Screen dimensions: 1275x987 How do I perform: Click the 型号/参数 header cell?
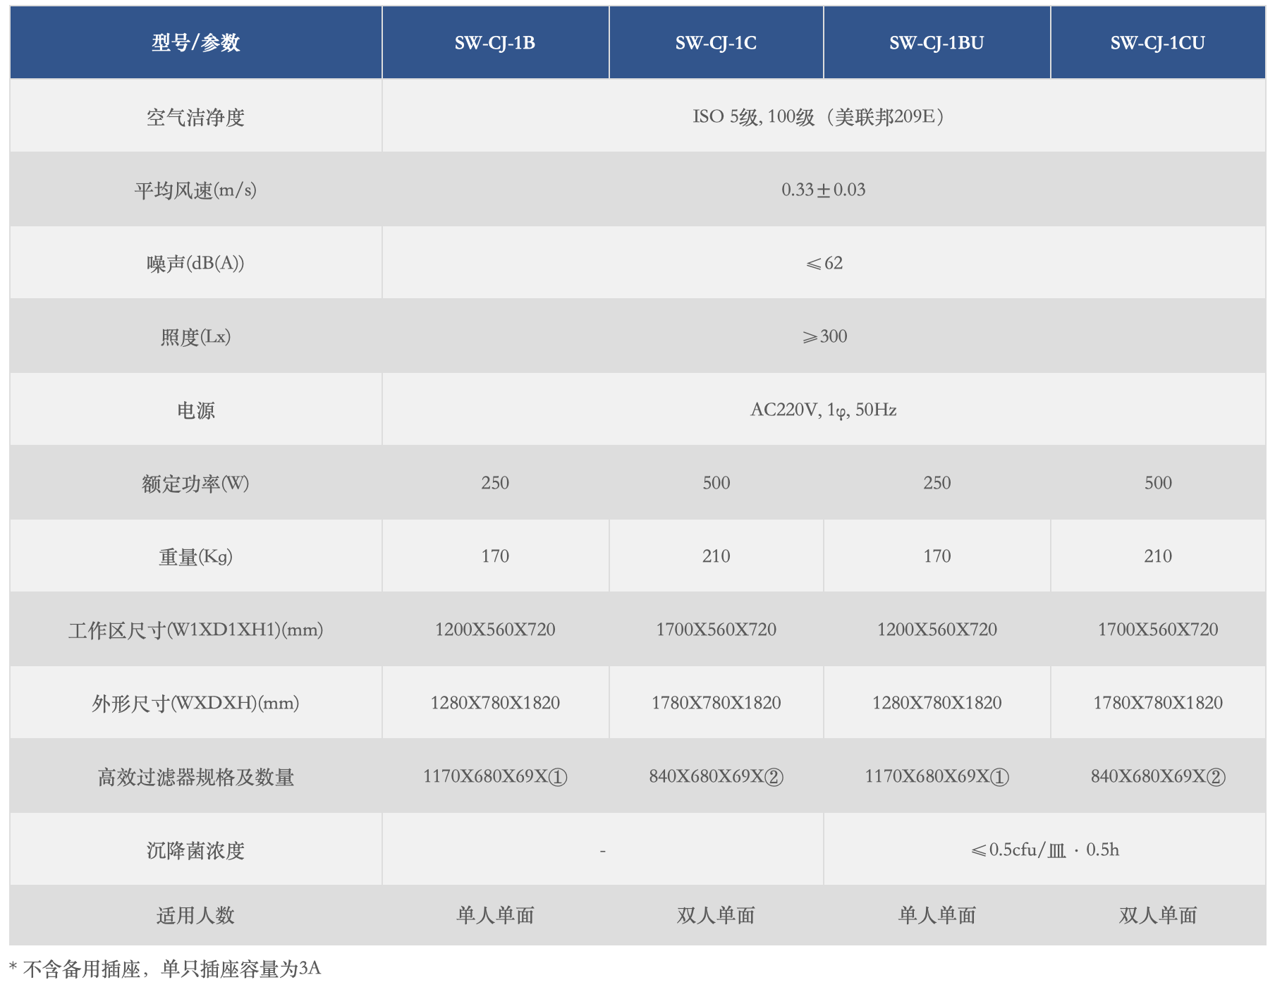[193, 41]
